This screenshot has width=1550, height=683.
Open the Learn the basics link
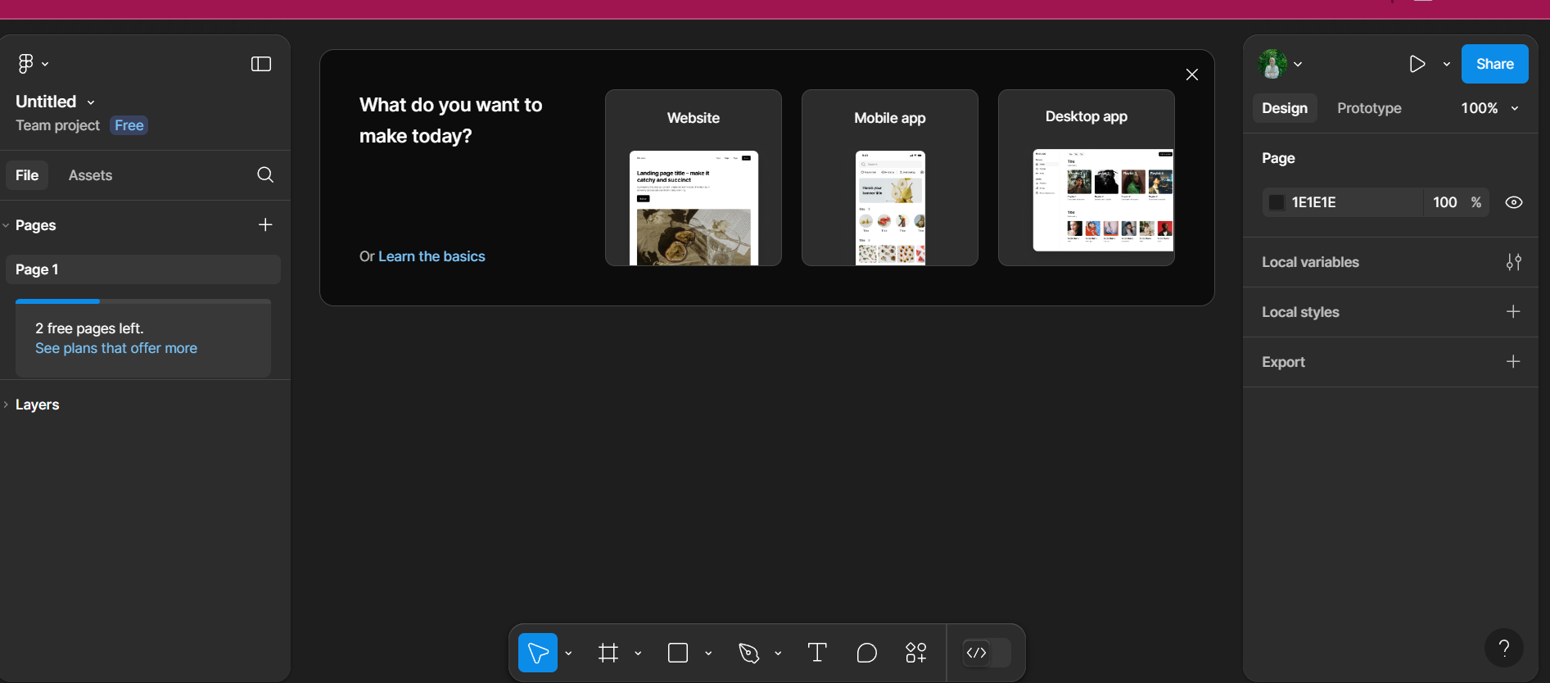(x=432, y=256)
